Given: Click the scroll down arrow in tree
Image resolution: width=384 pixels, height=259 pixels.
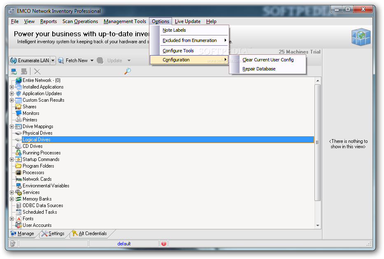Looking at the screenshot, I should 318,225.
